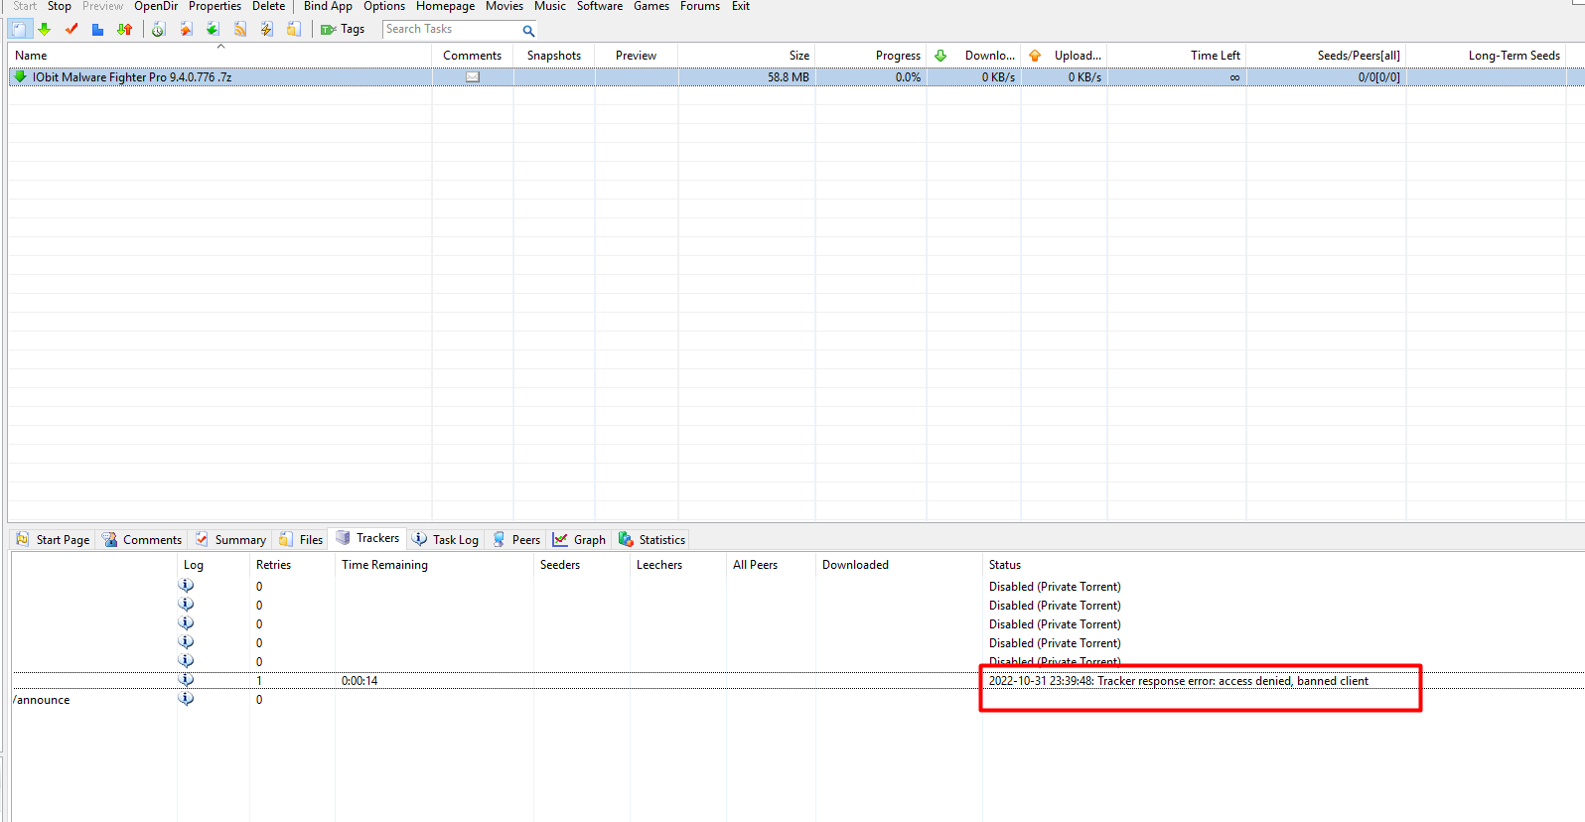Open the Music menu item
Viewport: 1585px width, 822px height.
pyautogui.click(x=550, y=6)
